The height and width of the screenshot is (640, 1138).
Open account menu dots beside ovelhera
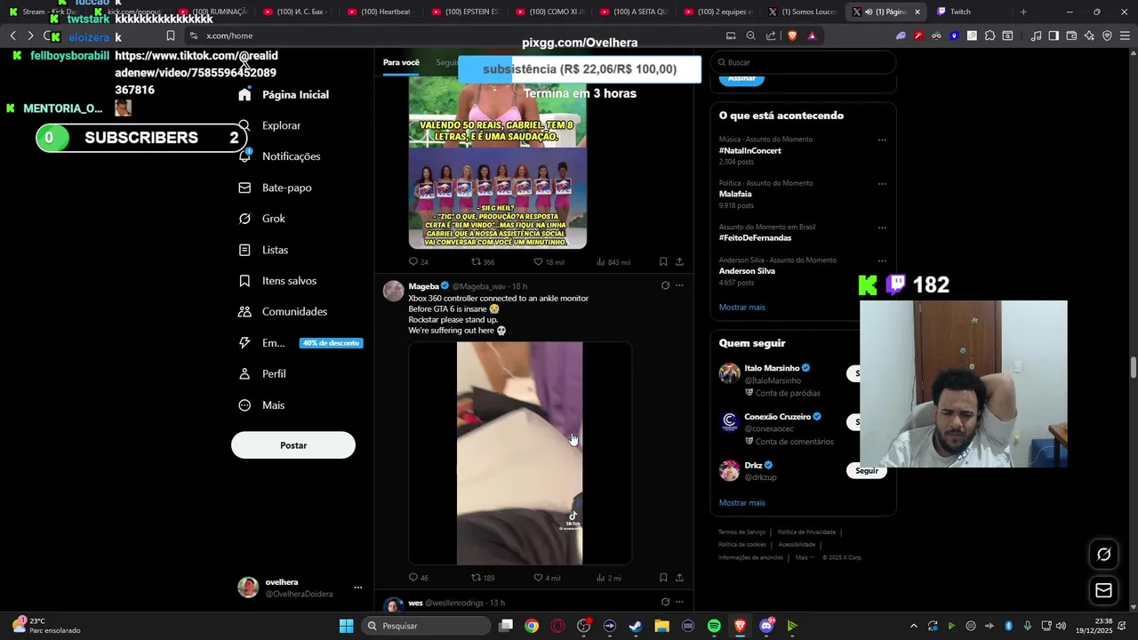(358, 588)
